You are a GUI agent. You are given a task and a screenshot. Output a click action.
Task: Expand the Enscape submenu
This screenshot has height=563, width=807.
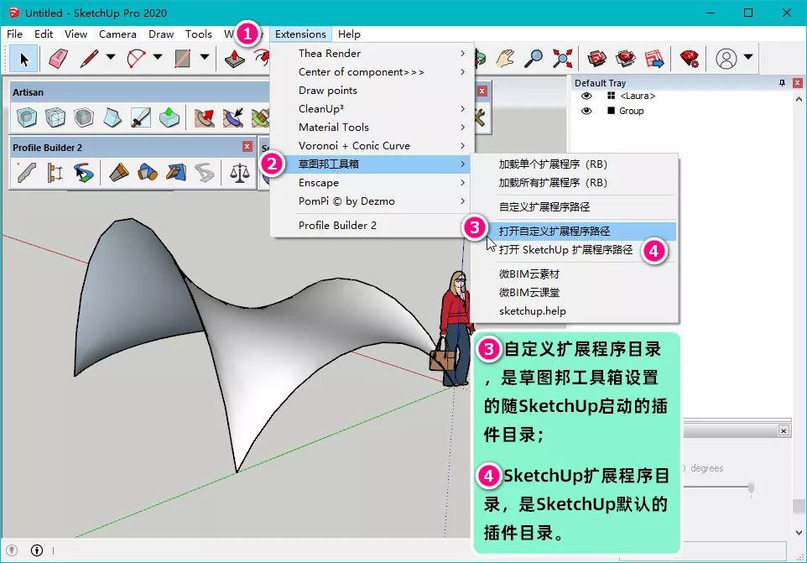[372, 183]
